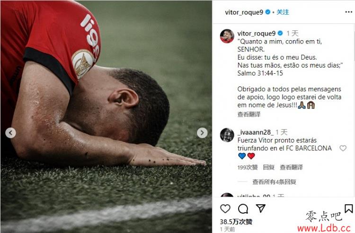Open vitor_roque9 profile picture in caption
Image resolution: width=355 pixels, height=233 pixels.
pyautogui.click(x=227, y=36)
